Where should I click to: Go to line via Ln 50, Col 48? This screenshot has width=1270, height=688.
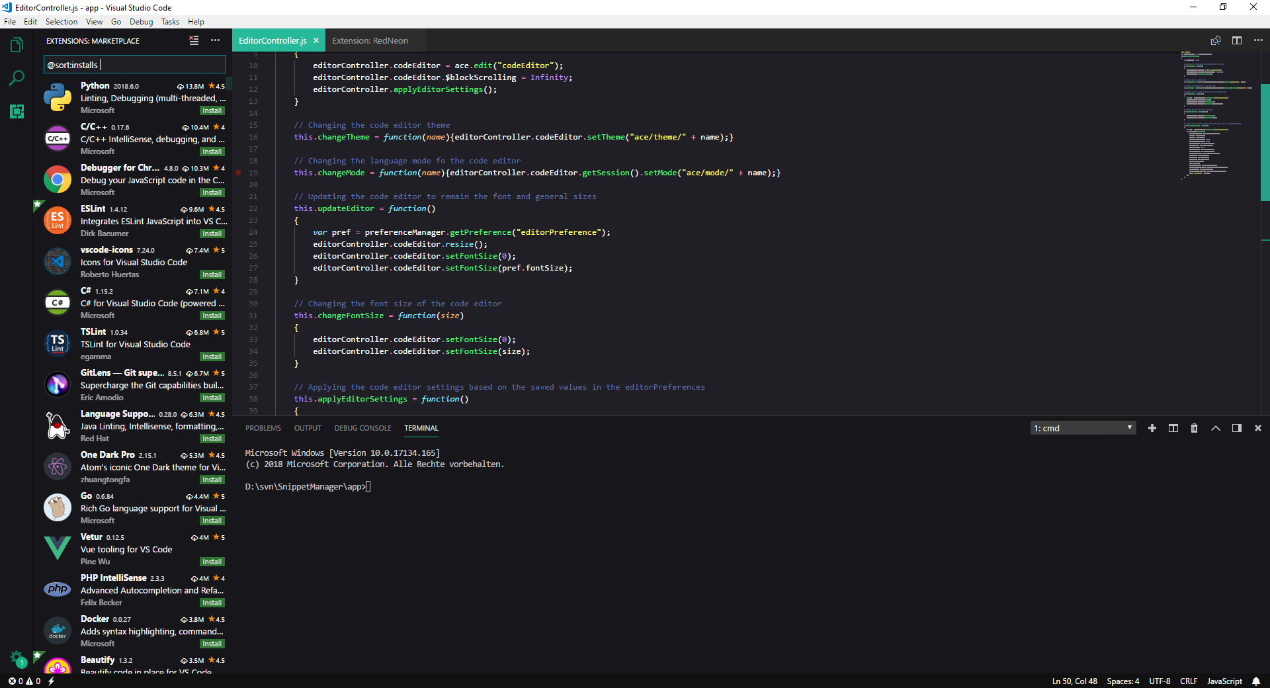coord(1074,681)
